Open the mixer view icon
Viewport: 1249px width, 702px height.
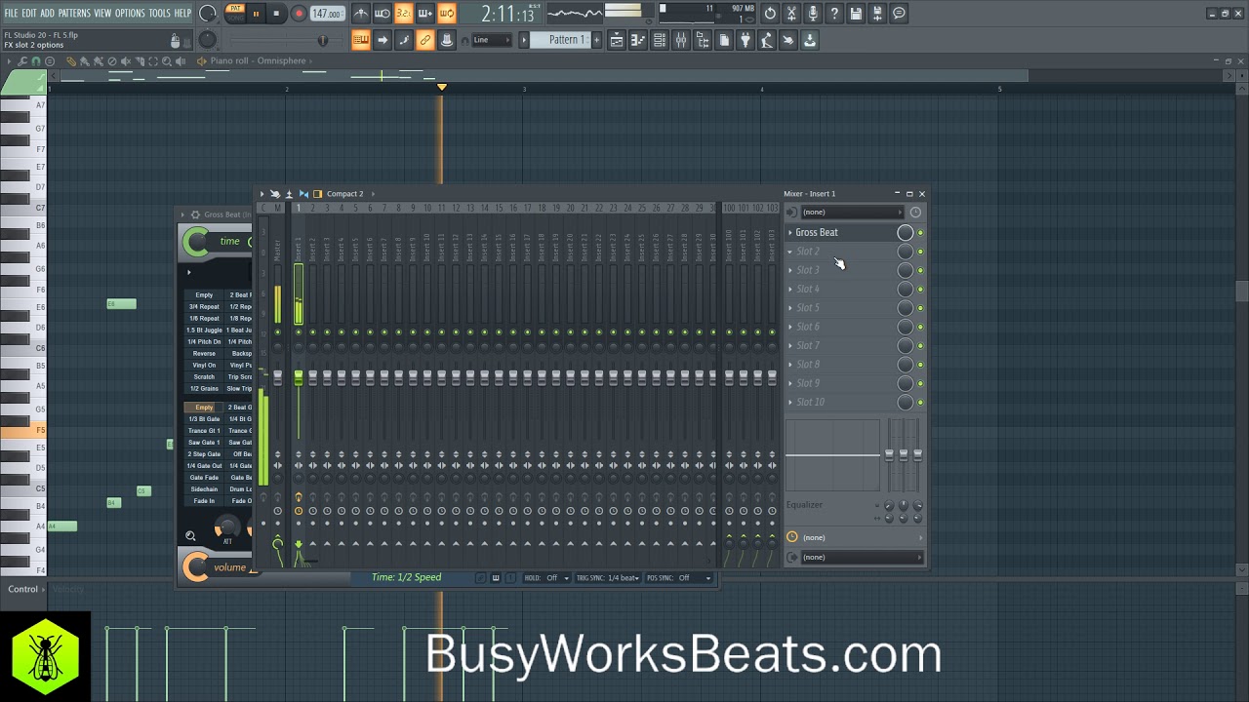coord(681,40)
